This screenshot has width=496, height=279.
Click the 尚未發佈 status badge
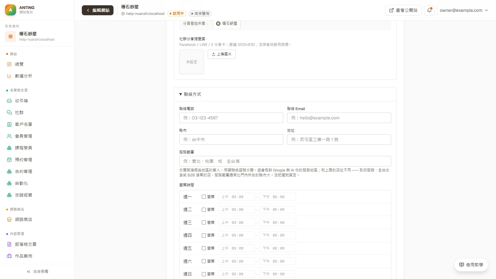coord(200,14)
